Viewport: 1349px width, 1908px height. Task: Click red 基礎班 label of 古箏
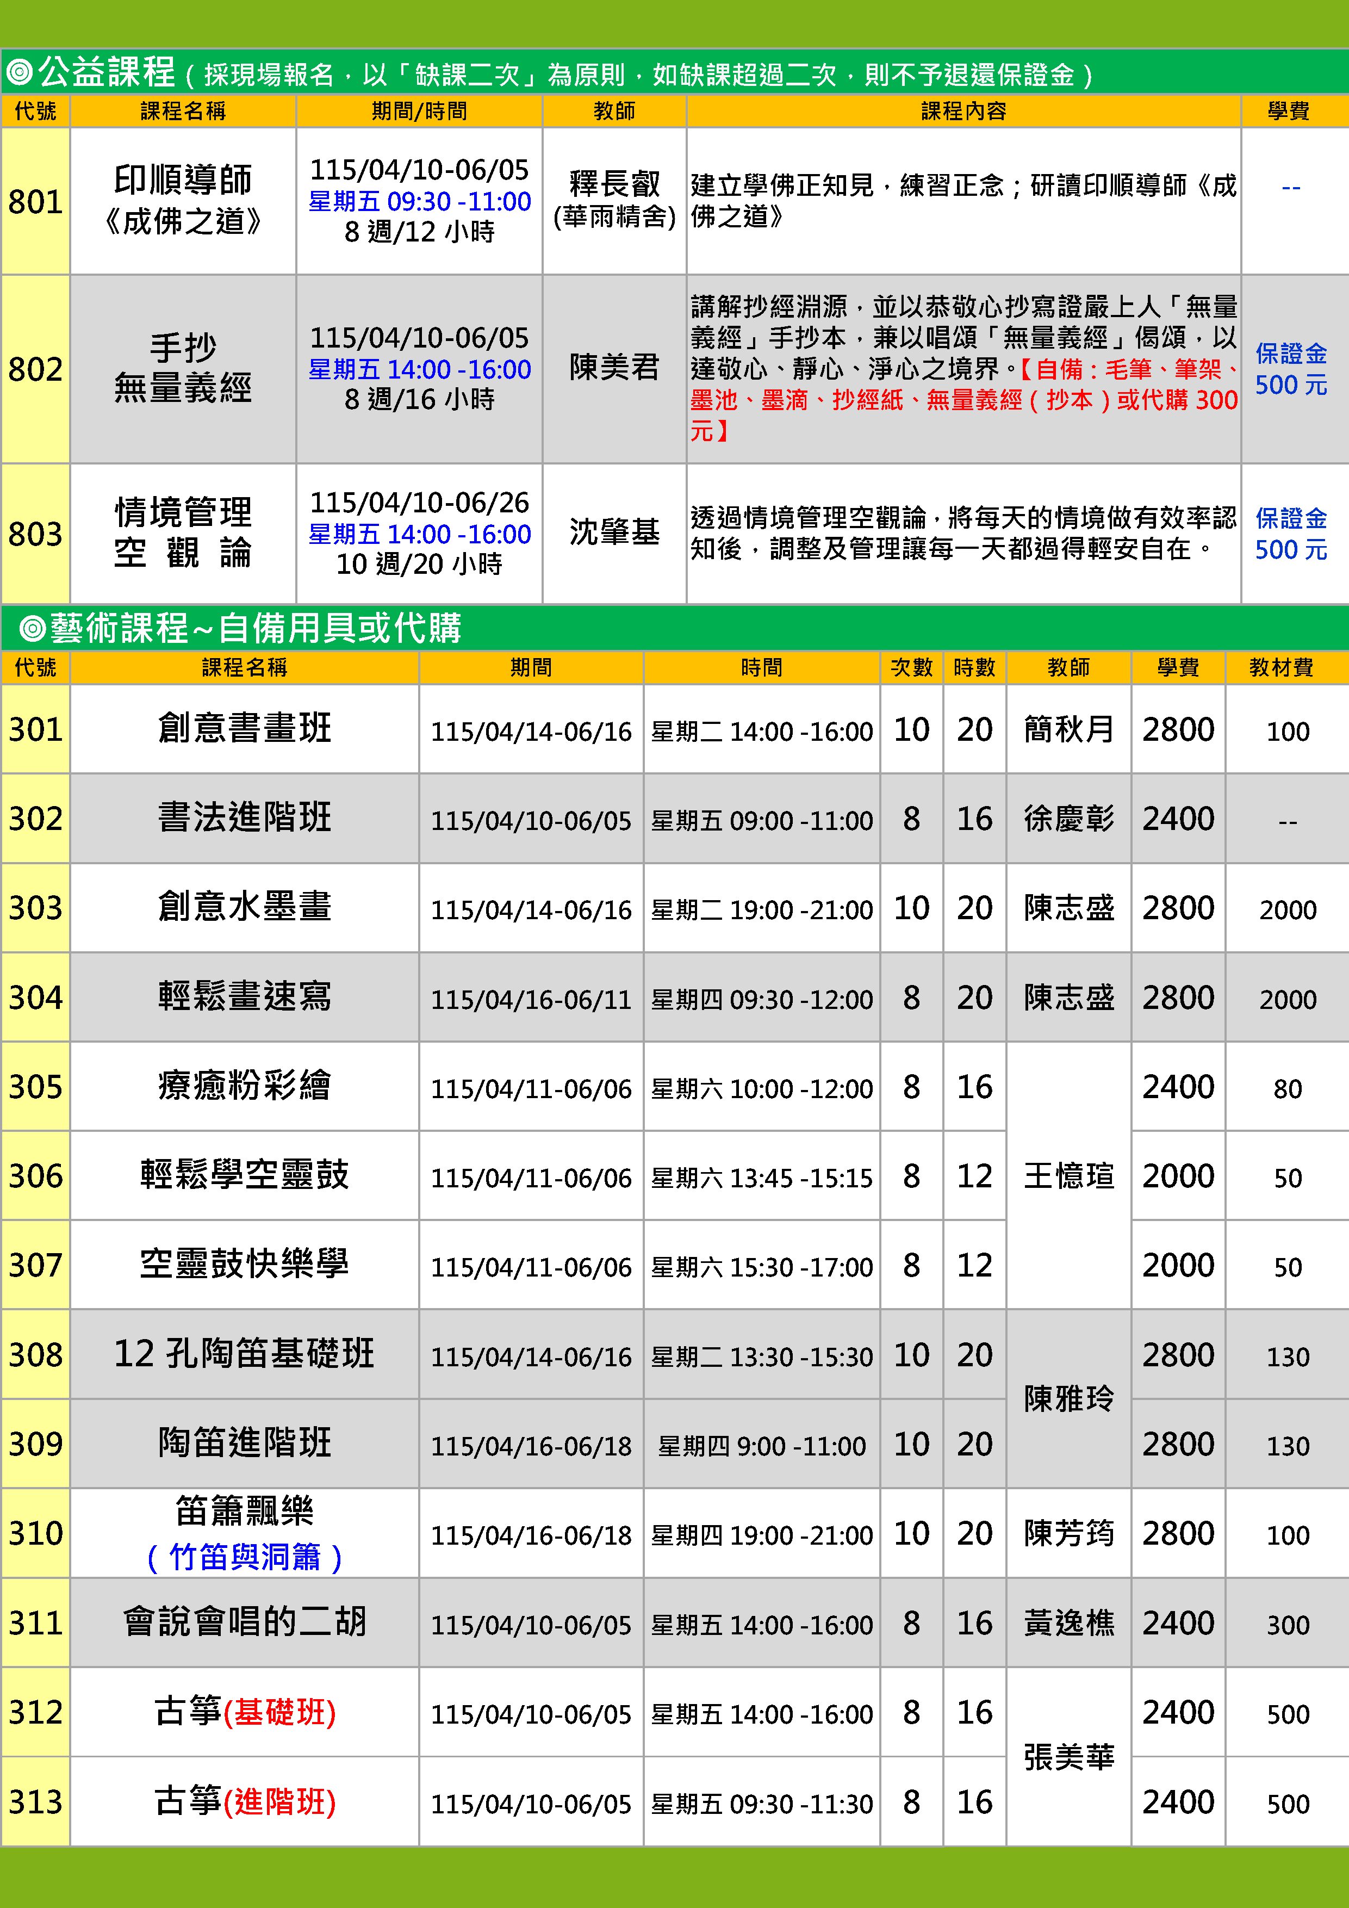pos(280,1713)
